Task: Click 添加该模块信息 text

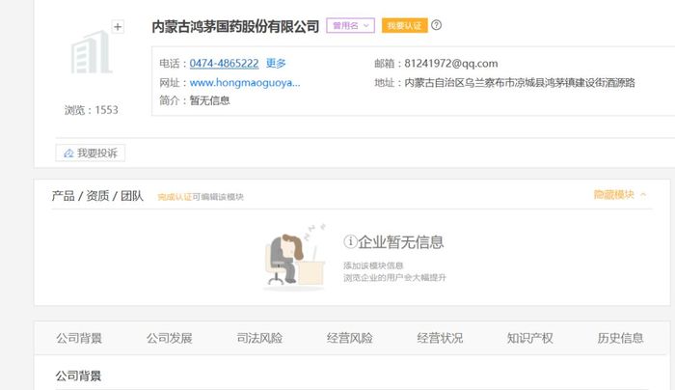Action: pos(373,265)
